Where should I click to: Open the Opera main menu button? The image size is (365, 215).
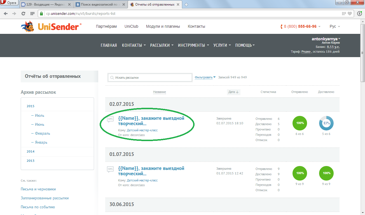click(9, 3)
